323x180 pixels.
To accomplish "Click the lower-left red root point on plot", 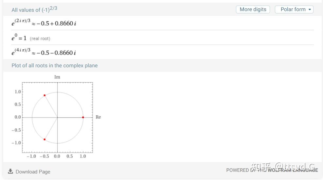I will 45,139.
